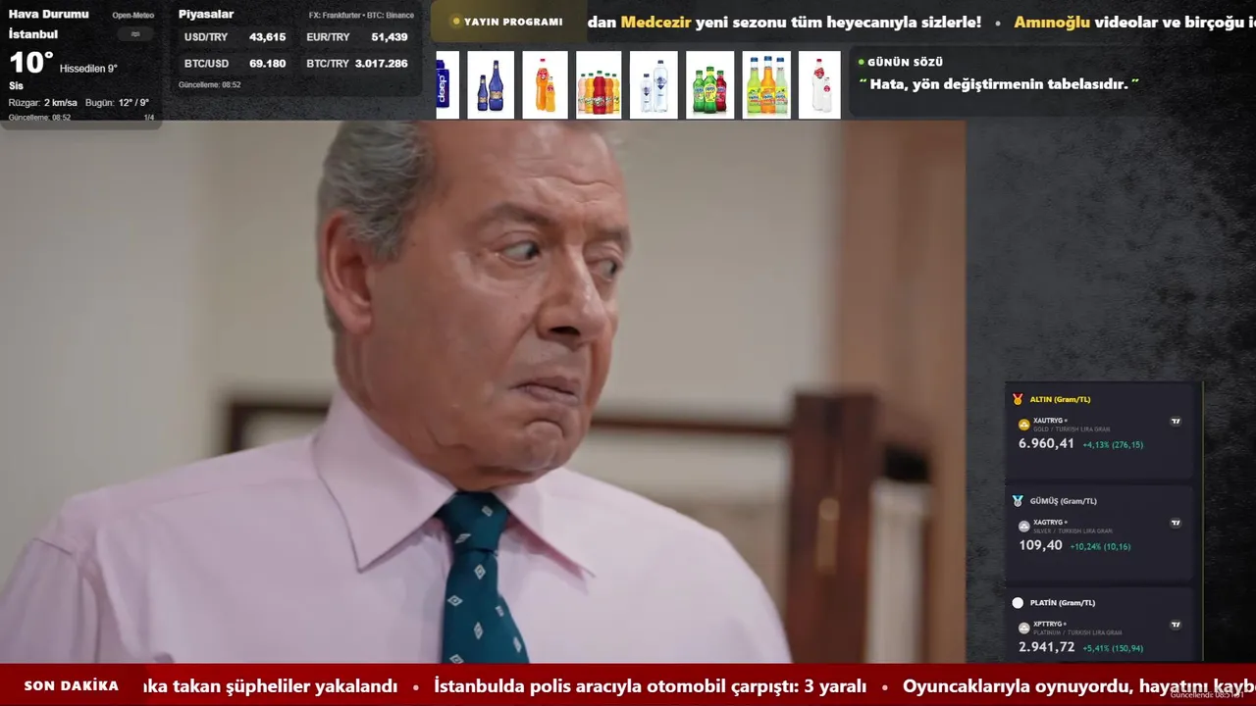Open headline 'İstanbulda polis aracıyla otomobil çarpıştı: 3 yaralı'

(x=650, y=685)
